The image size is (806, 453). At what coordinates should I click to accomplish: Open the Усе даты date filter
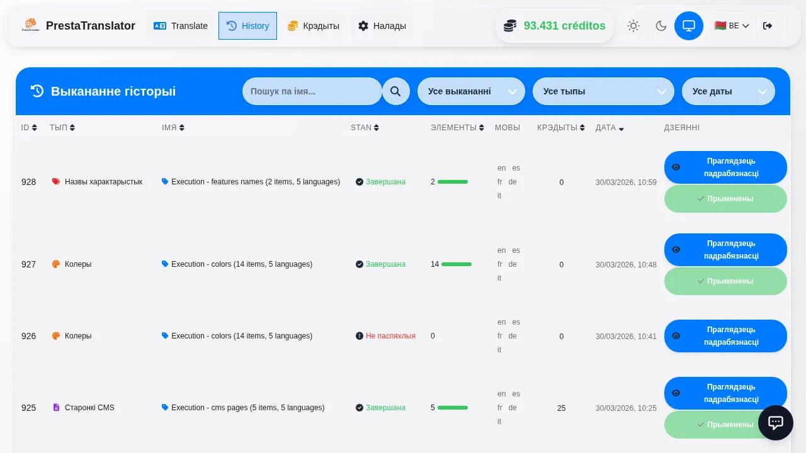tap(729, 91)
